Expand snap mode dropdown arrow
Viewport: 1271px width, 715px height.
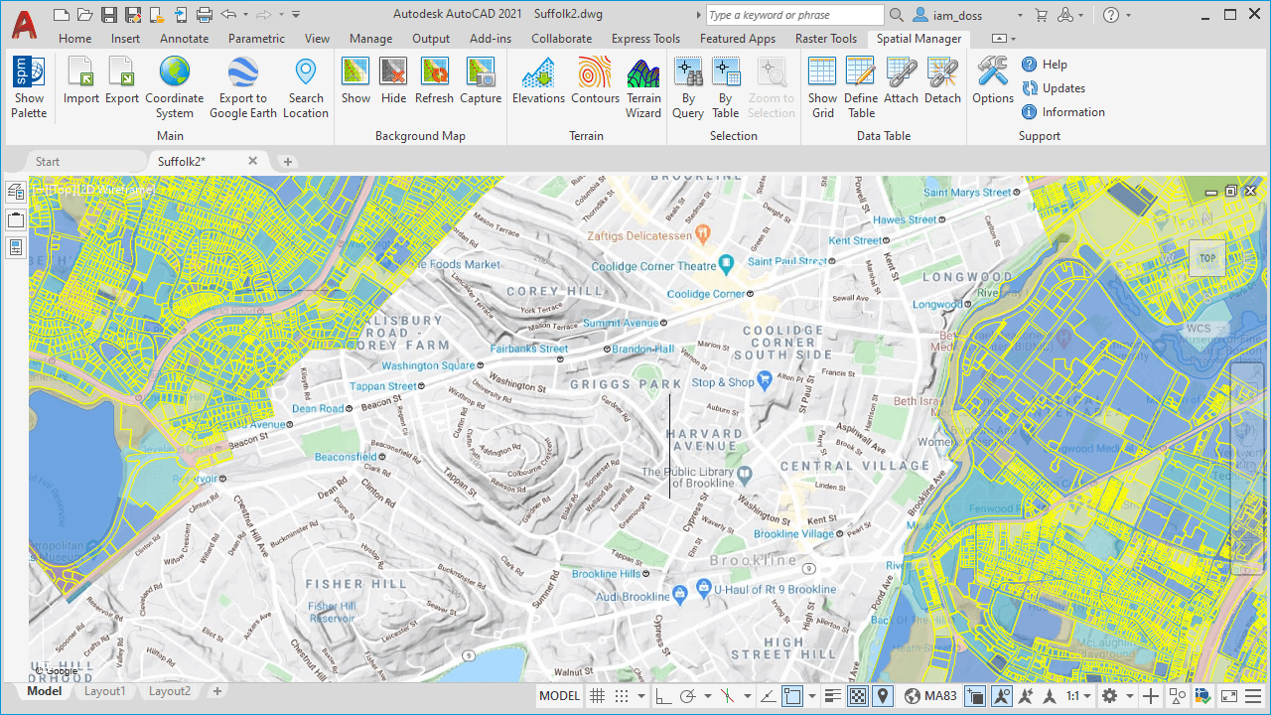641,697
